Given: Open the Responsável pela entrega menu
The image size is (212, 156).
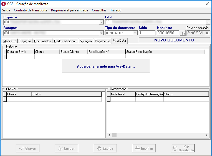Looking at the screenshot, I should (x=69, y=10).
